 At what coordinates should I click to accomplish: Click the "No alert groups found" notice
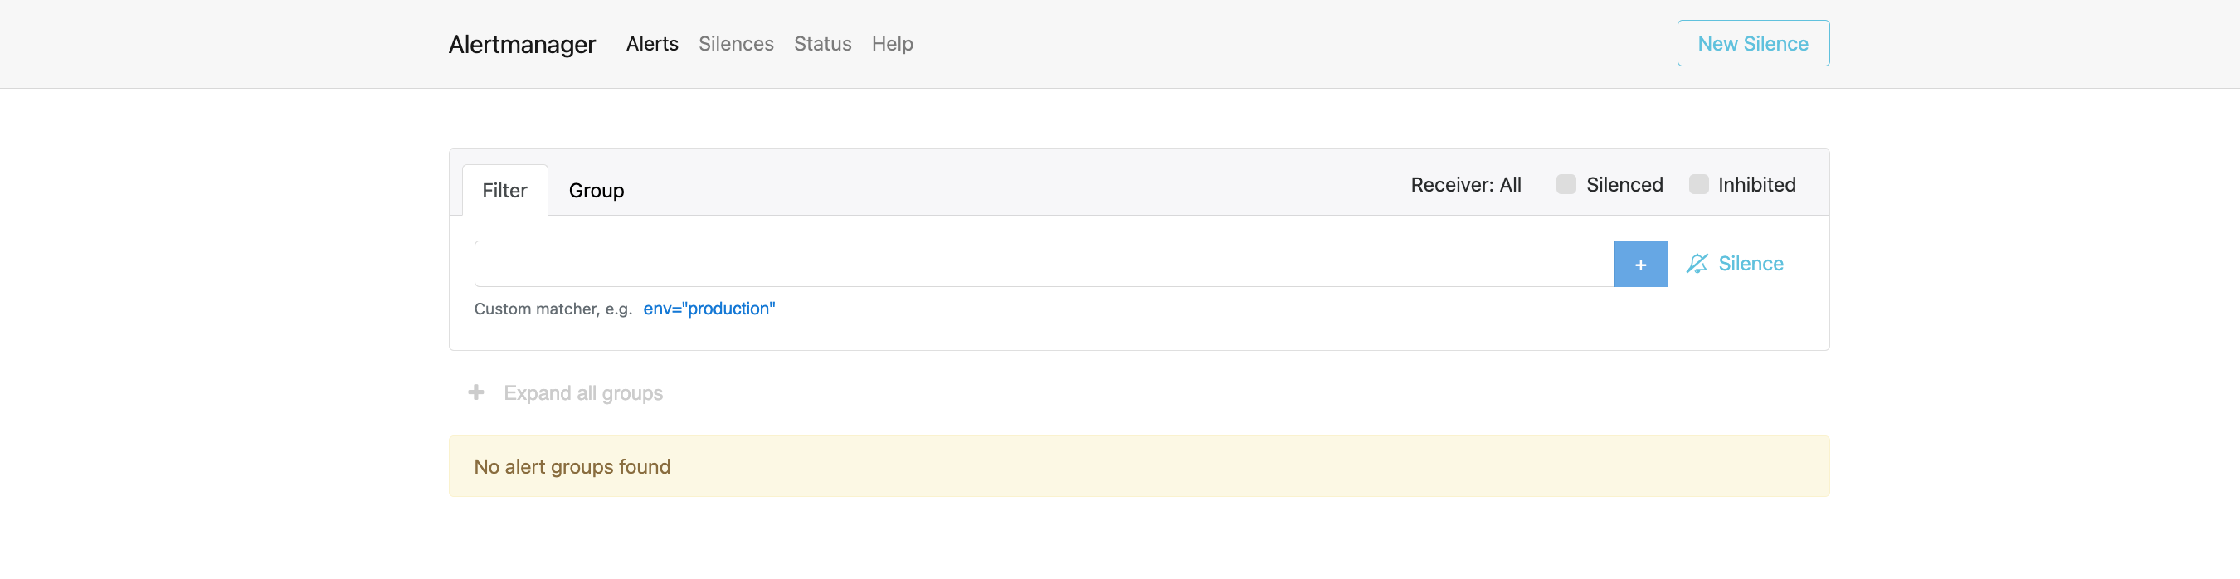[572, 467]
